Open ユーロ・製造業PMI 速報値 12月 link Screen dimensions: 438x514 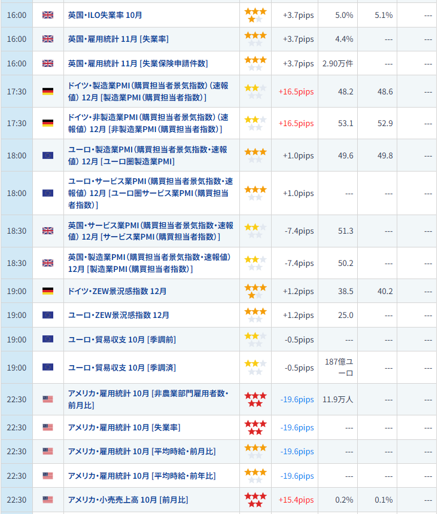(147, 155)
